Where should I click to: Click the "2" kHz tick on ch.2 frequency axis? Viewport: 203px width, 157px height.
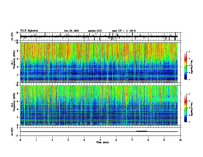click(x=18, y=117)
